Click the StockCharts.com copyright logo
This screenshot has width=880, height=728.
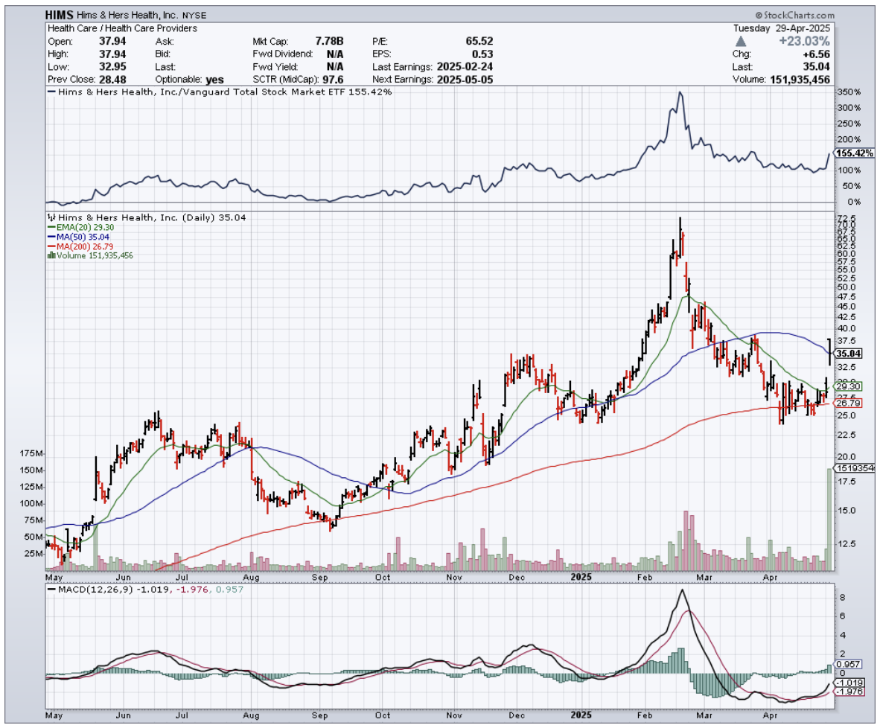794,15
